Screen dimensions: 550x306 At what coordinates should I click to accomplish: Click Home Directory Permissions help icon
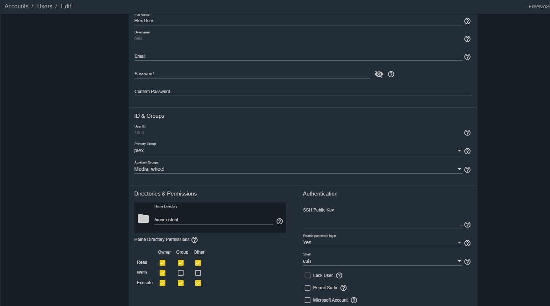[194, 240]
